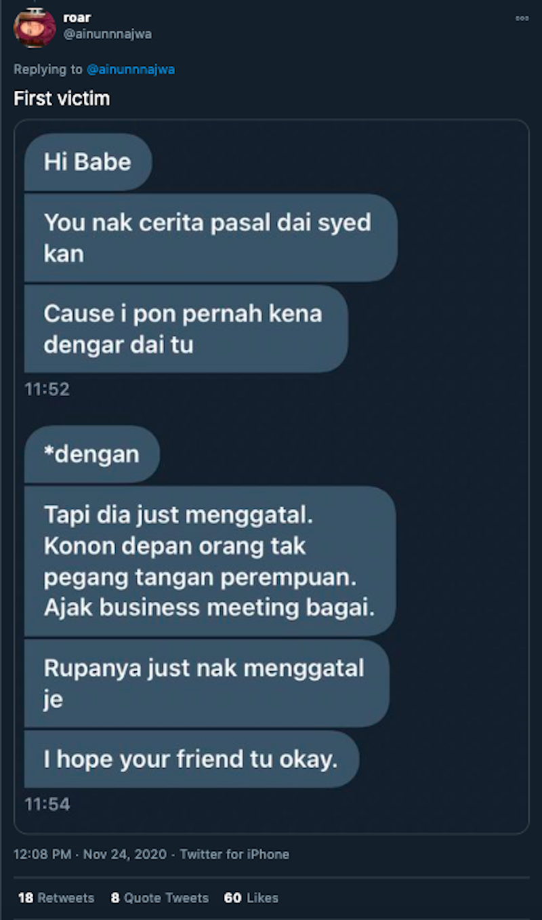Click the 'Tapi dia just menggatal' bubble
542x920 pixels.
[209, 561]
